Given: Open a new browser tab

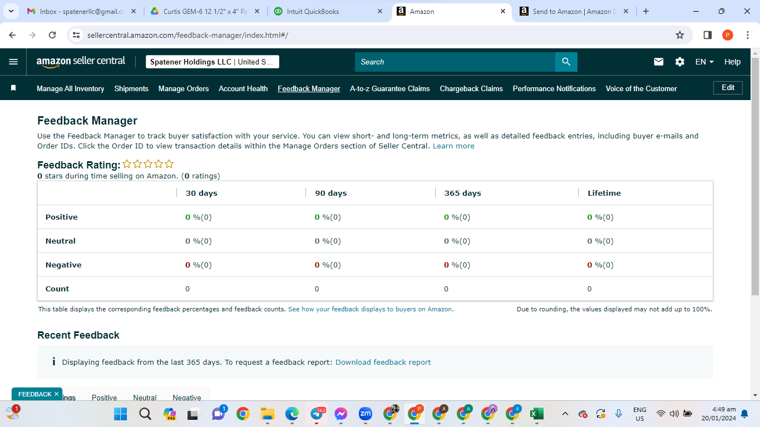Looking at the screenshot, I should pos(646,11).
